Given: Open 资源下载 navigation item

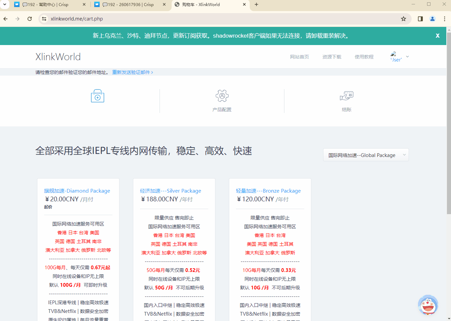Looking at the screenshot, I should pyautogui.click(x=332, y=57).
